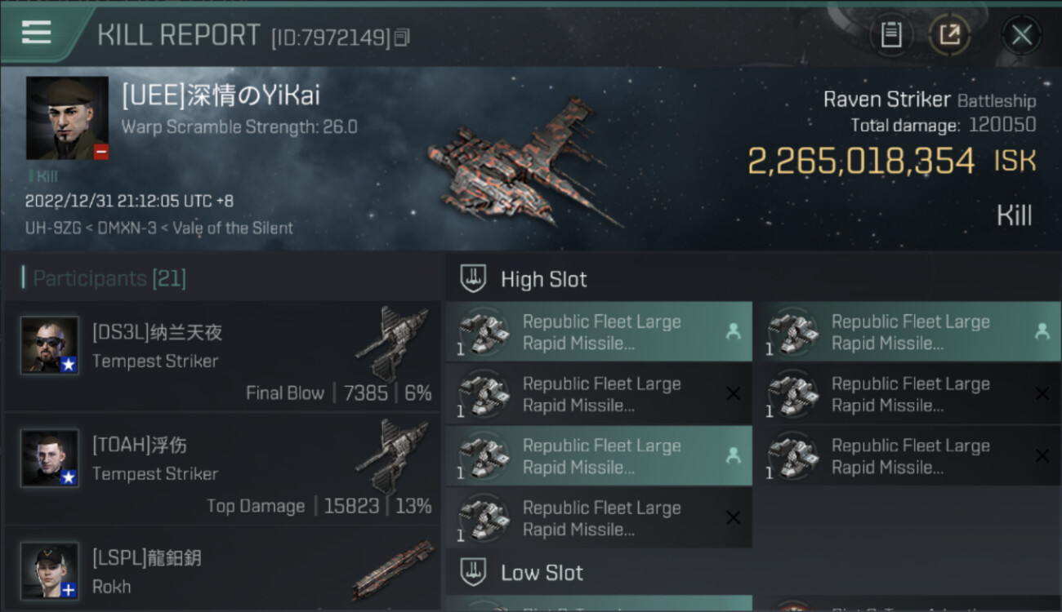Inspect the Raven Striker ship image

pyautogui.click(x=523, y=163)
